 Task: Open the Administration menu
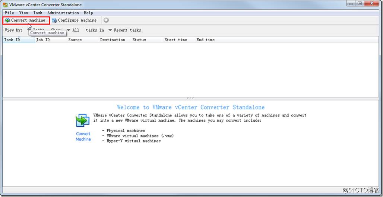coord(63,13)
